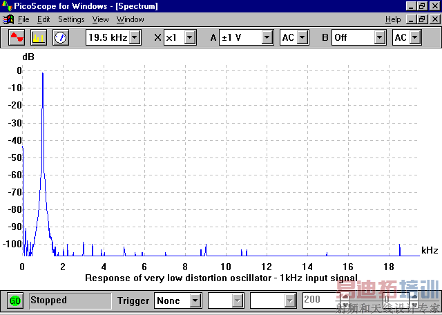Open the disabled trigger direction dropdown

pyautogui.click(x=289, y=300)
